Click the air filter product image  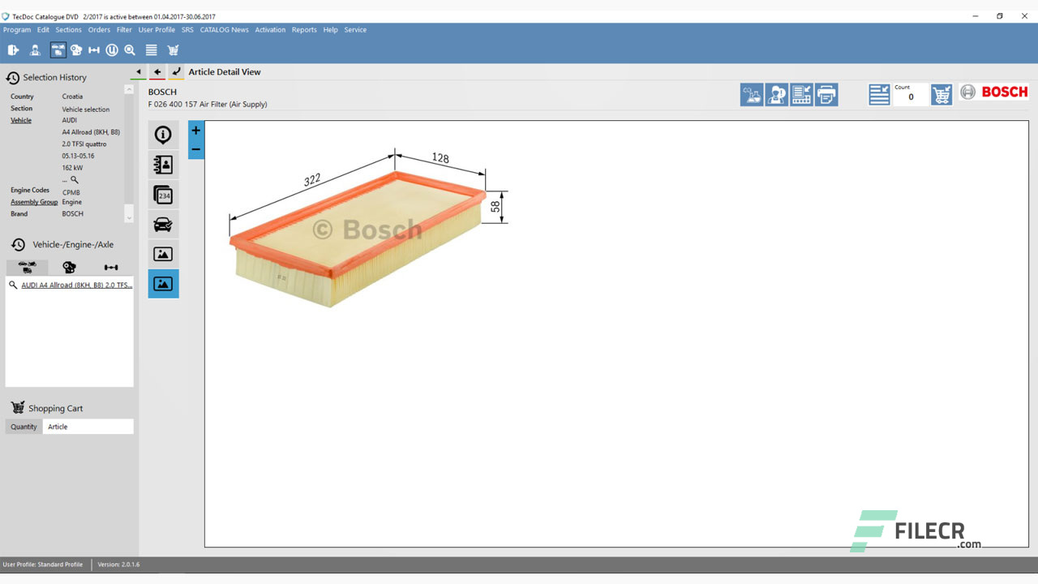pos(359,238)
